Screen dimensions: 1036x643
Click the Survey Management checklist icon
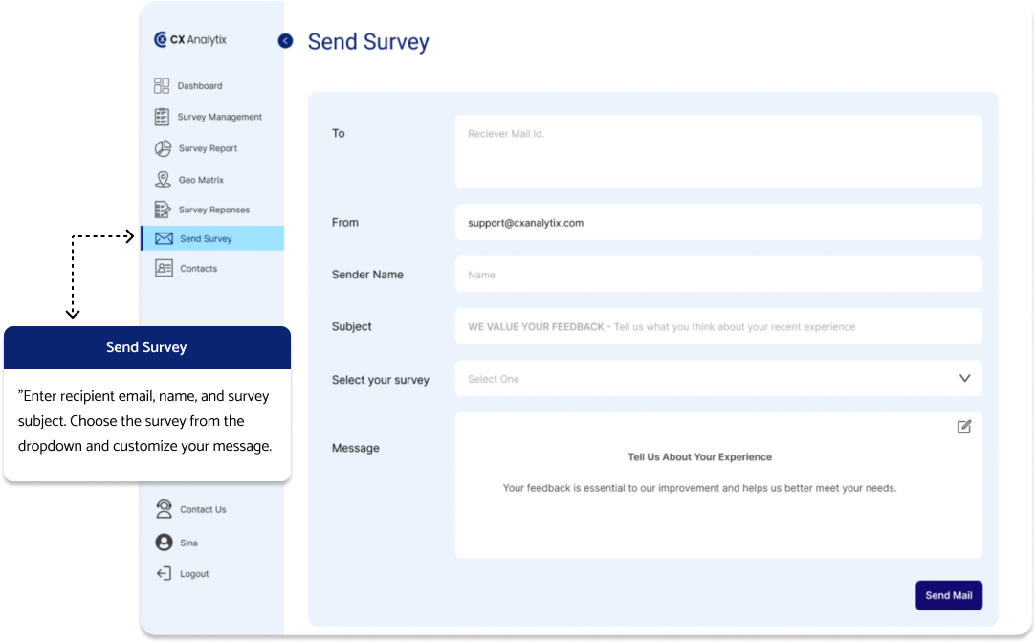point(162,117)
